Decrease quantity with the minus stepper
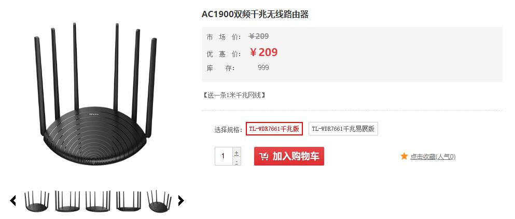The height and width of the screenshot is (219, 515). [x=236, y=161]
